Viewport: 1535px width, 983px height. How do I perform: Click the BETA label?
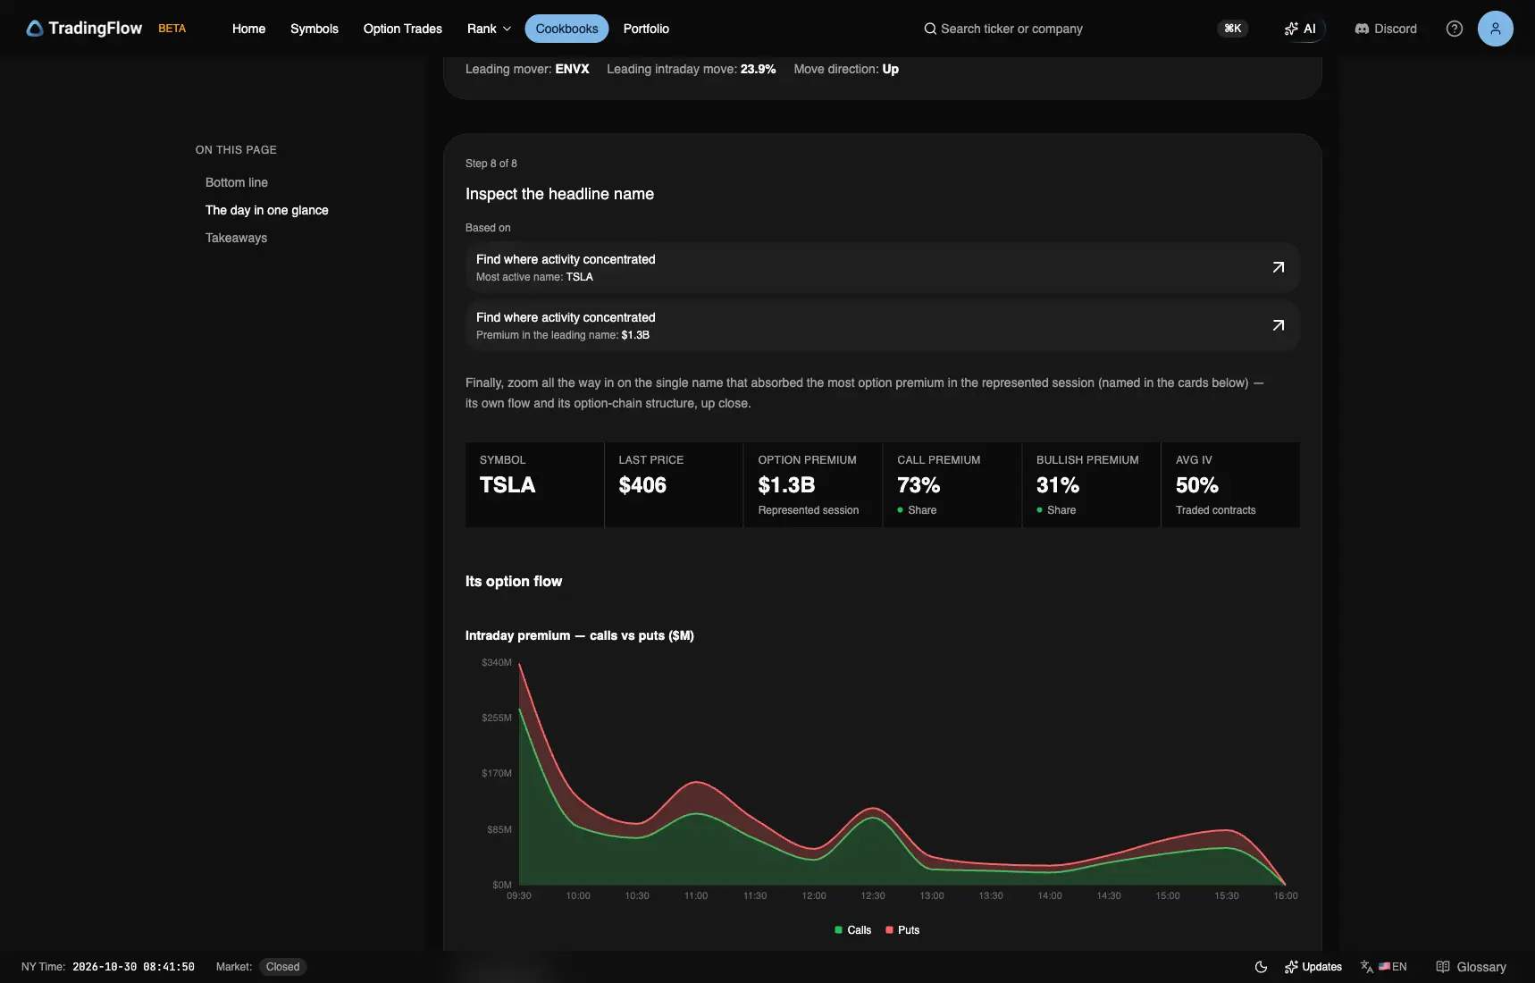(x=172, y=29)
